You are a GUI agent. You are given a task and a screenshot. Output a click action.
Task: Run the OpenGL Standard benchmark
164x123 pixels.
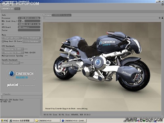(11, 63)
